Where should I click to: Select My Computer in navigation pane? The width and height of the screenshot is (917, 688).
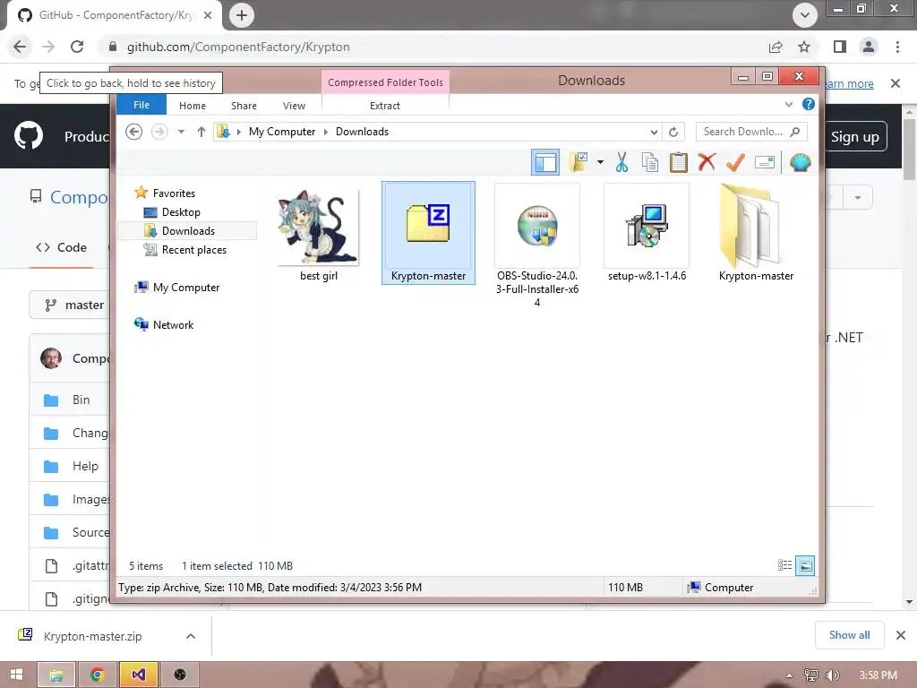(186, 288)
